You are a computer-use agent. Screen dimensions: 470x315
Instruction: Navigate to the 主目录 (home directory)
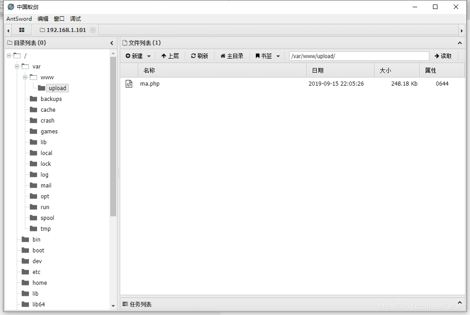point(232,55)
